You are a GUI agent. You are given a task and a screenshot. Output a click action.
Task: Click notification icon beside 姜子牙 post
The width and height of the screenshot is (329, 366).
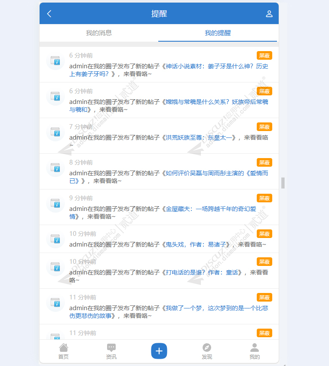[55, 61]
